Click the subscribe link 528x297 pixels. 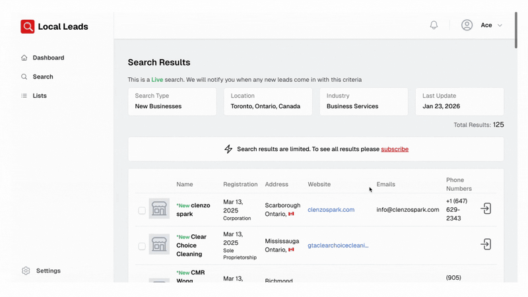coord(395,149)
